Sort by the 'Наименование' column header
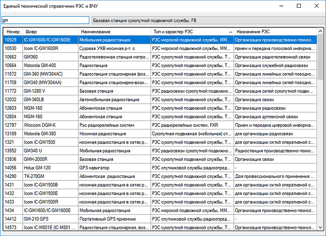This screenshot has width=326, height=236. [x=115, y=32]
